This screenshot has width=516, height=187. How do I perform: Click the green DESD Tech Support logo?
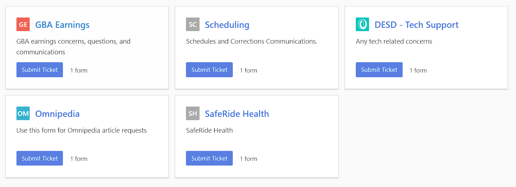(362, 25)
